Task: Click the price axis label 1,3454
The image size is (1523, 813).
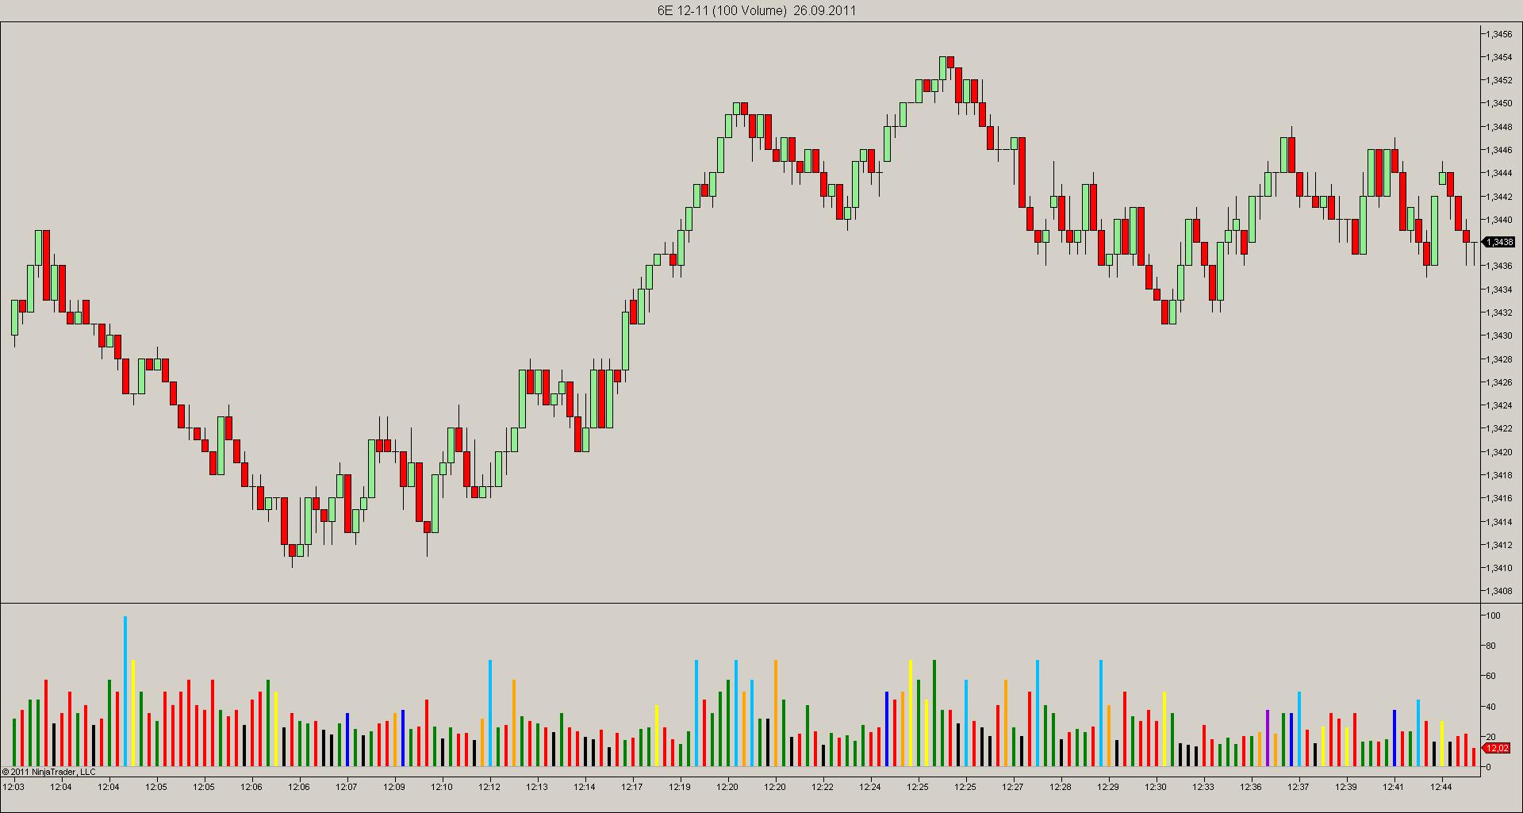Action: pyautogui.click(x=1498, y=57)
